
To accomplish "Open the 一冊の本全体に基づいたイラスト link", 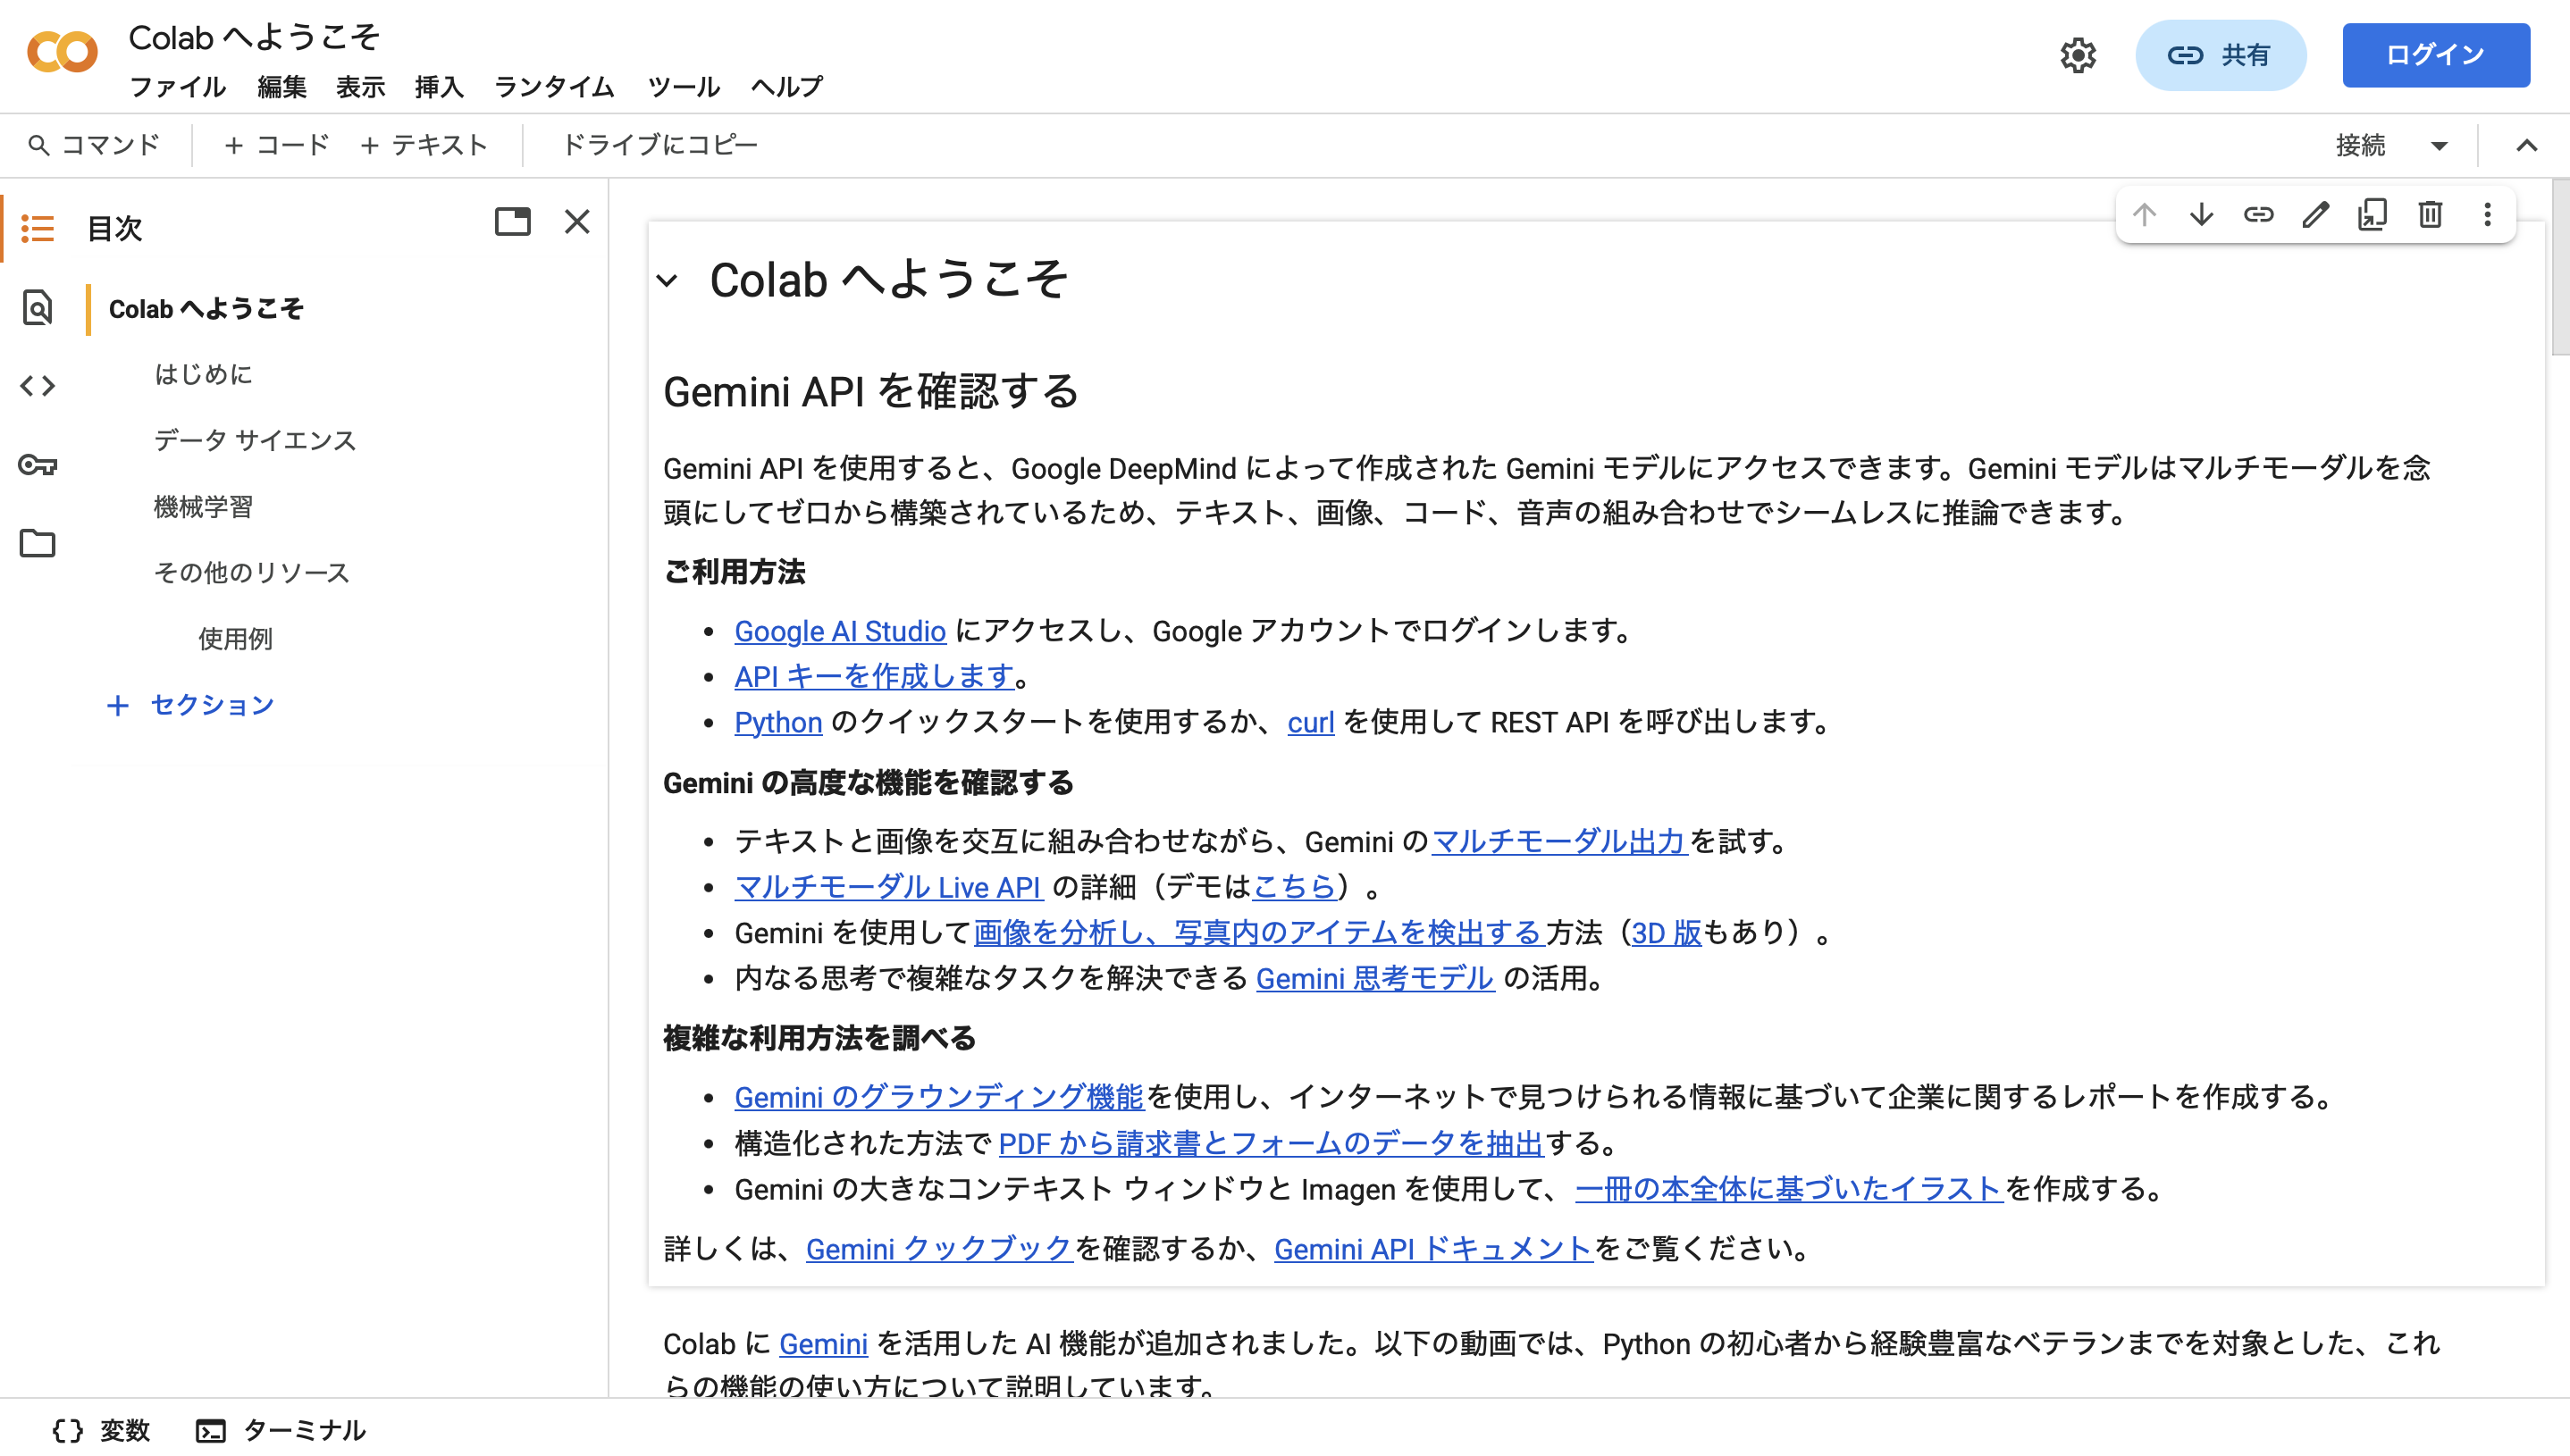I will coord(1788,1189).
